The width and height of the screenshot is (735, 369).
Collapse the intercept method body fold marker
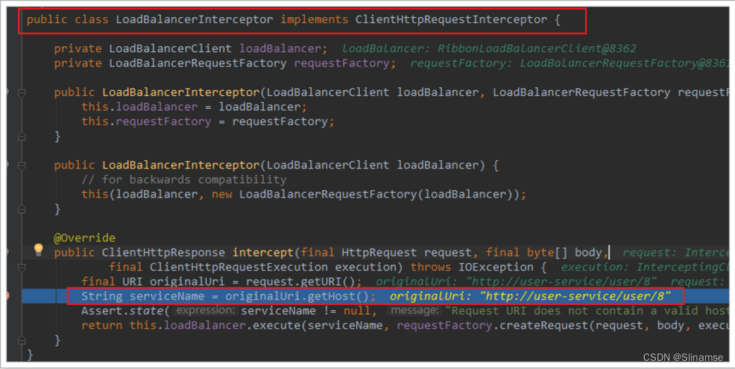(22, 268)
